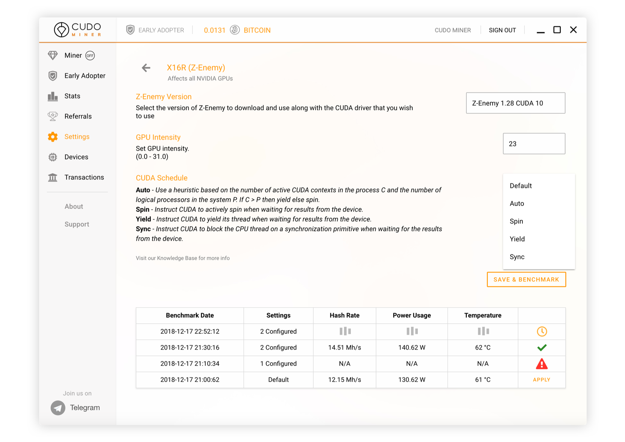
Task: Choose Yield from CUDA Schedule list
Action: [539, 239]
